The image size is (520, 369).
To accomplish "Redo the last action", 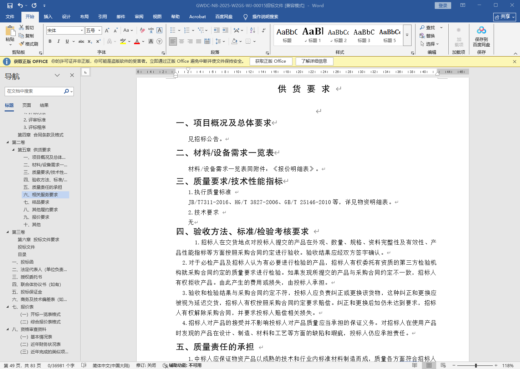I will (34, 5).
